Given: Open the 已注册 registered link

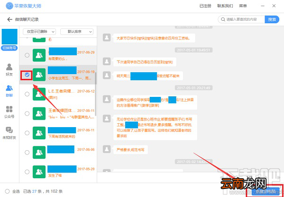Looking at the screenshot, I should pos(205,6).
